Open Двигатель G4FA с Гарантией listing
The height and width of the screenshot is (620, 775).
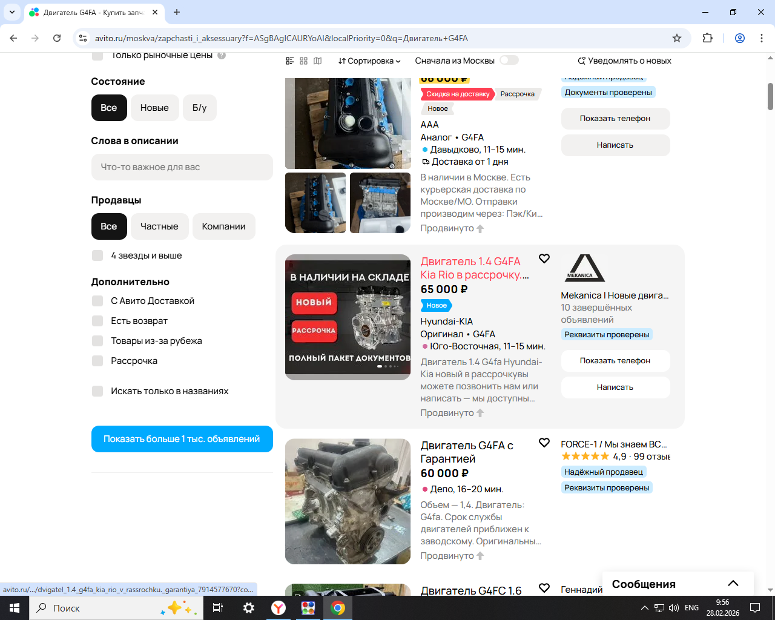(x=467, y=452)
